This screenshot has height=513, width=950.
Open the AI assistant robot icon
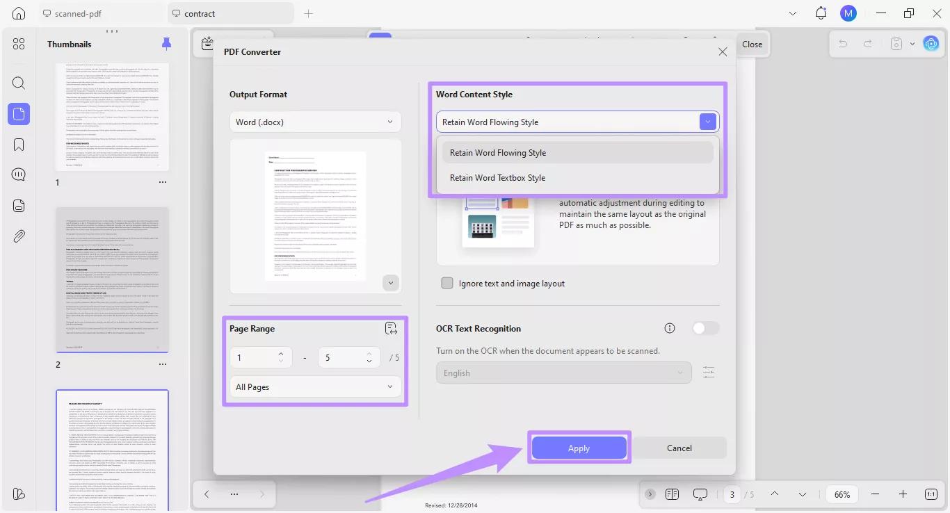tap(931, 43)
